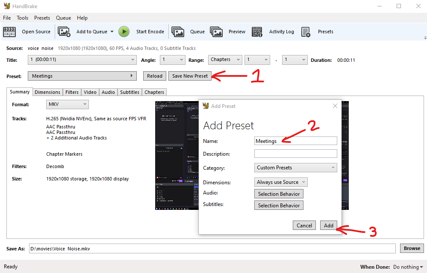Click the Activity Log toolbar label

282,32
